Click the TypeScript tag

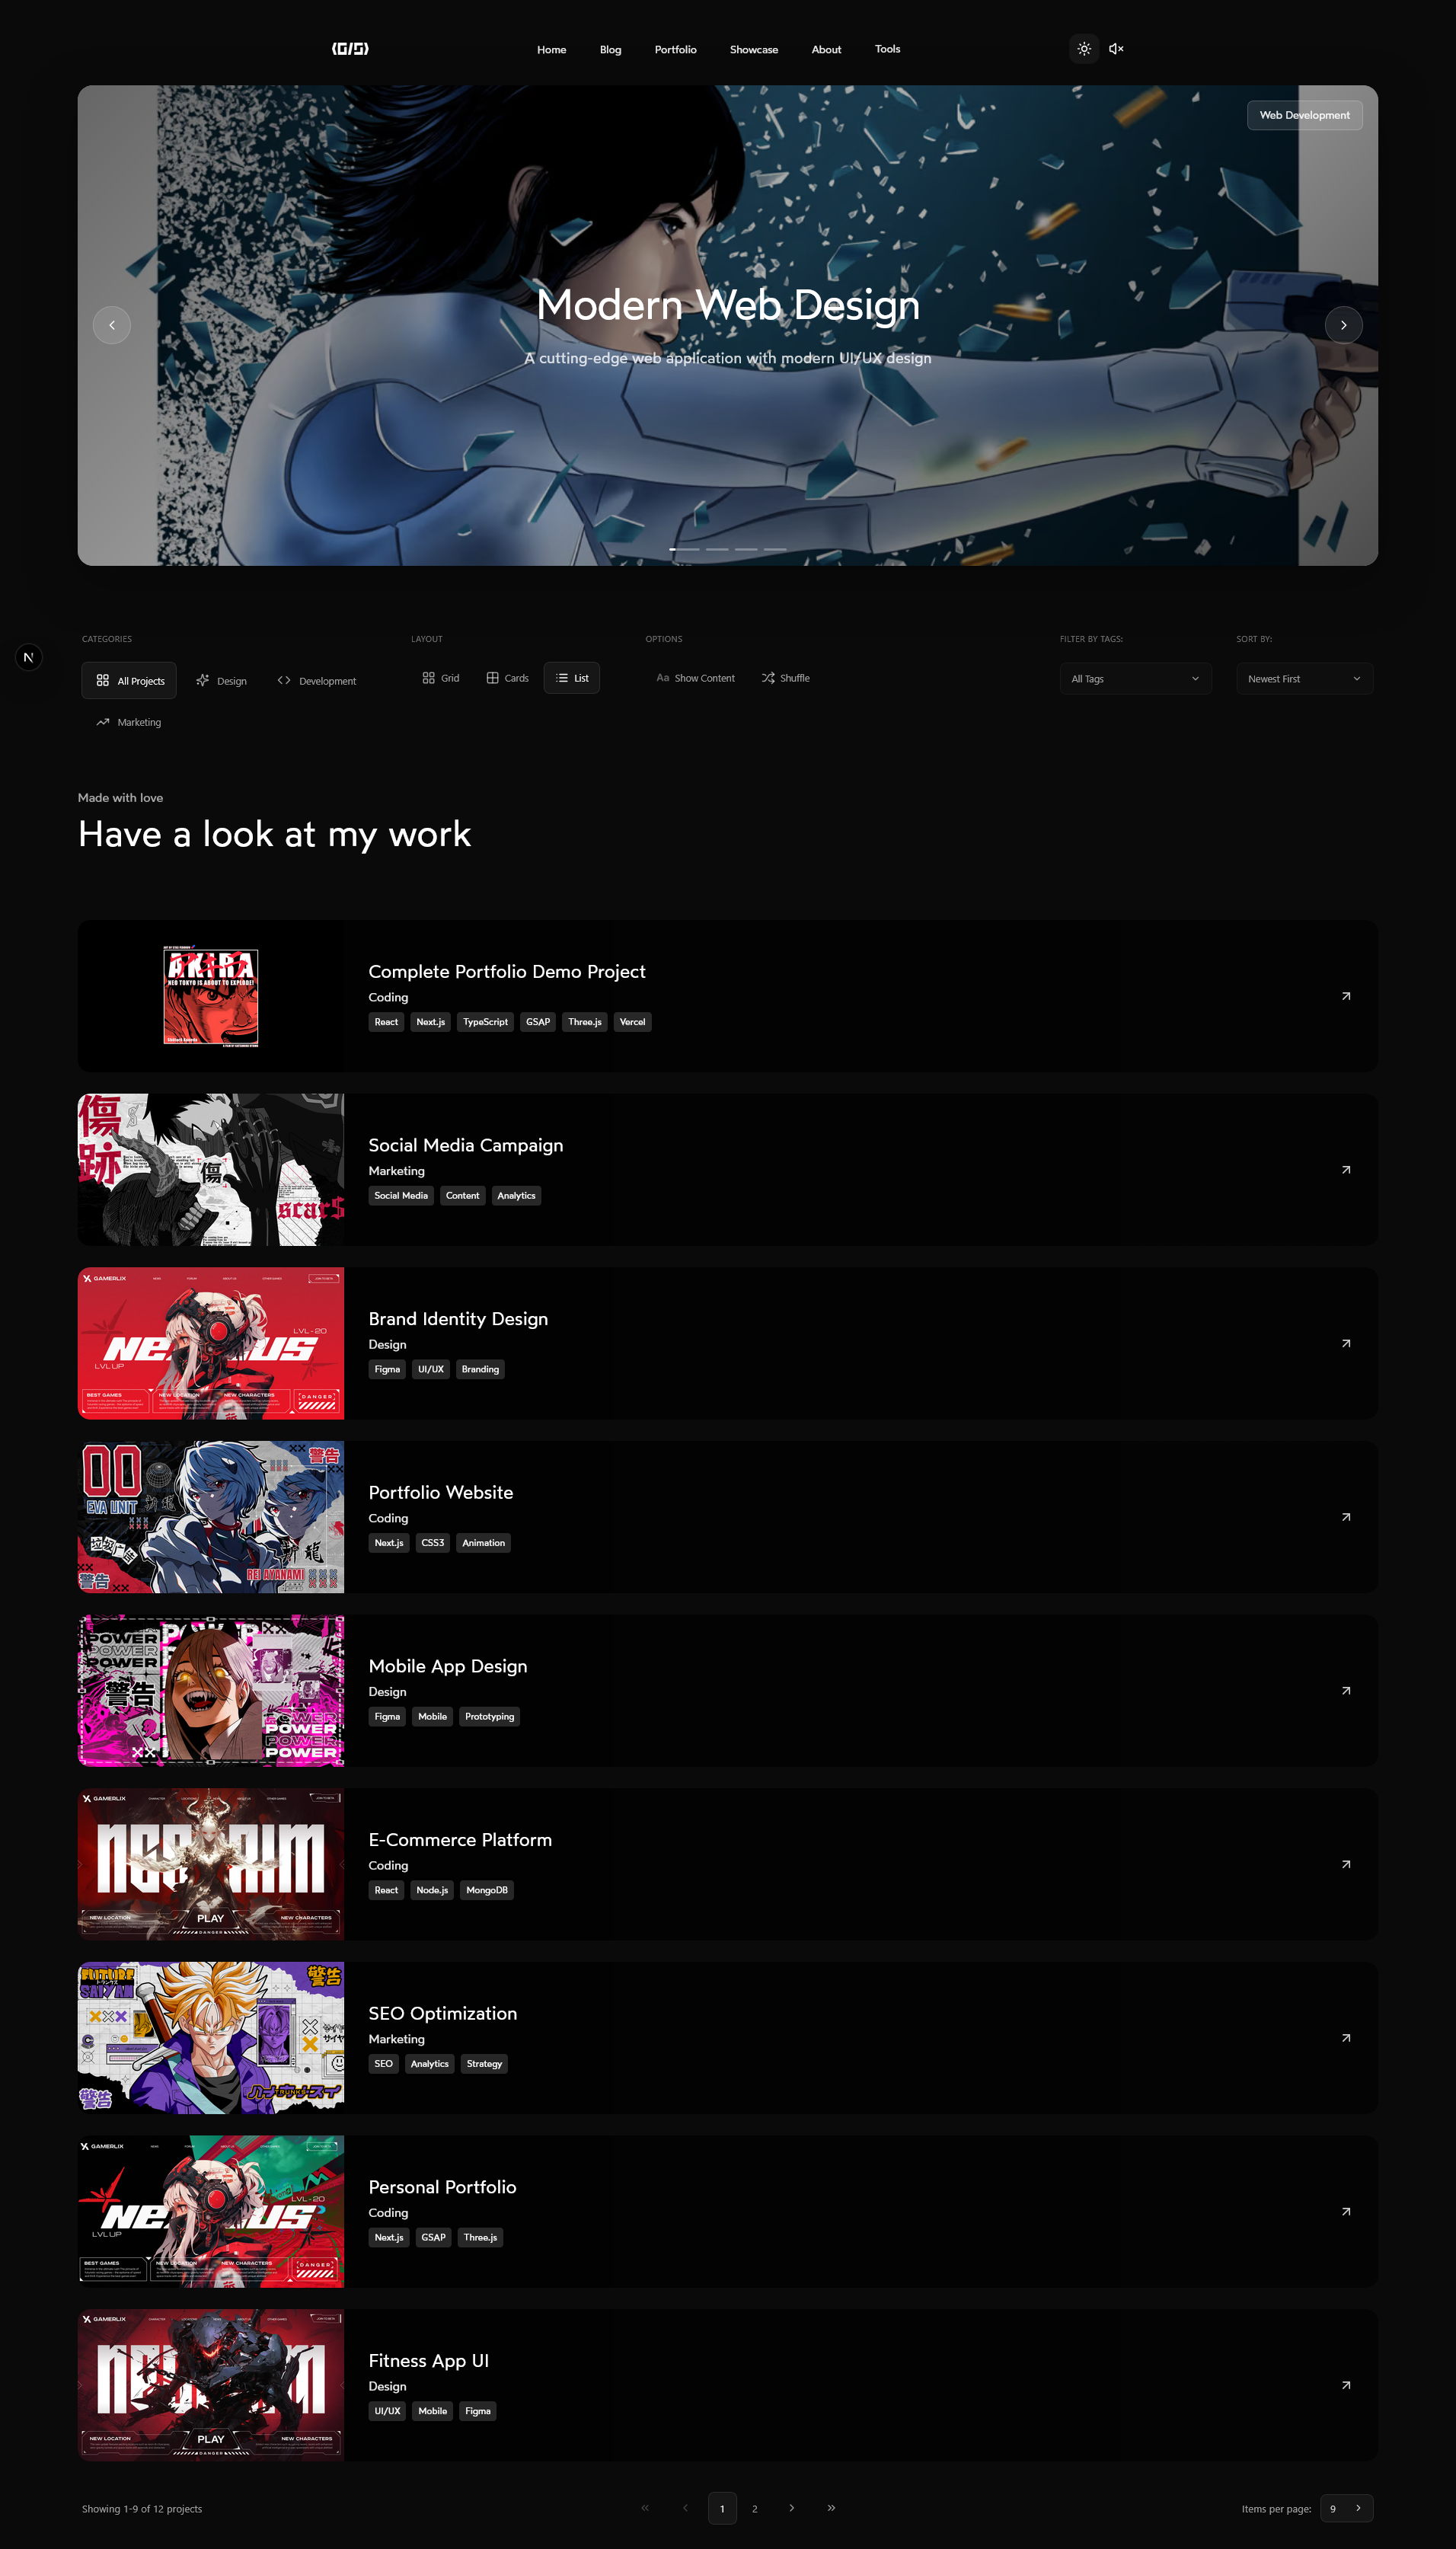[x=485, y=1022]
